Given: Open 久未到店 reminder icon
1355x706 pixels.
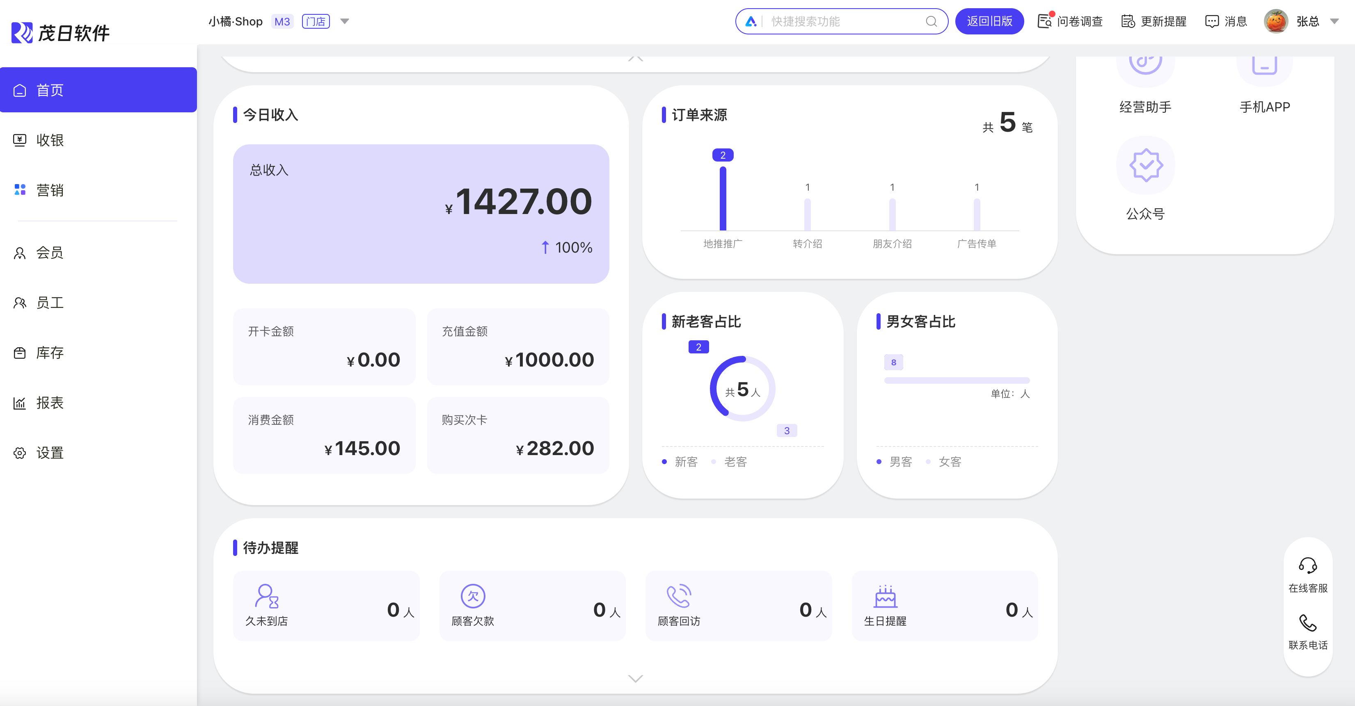Looking at the screenshot, I should coord(267,596).
